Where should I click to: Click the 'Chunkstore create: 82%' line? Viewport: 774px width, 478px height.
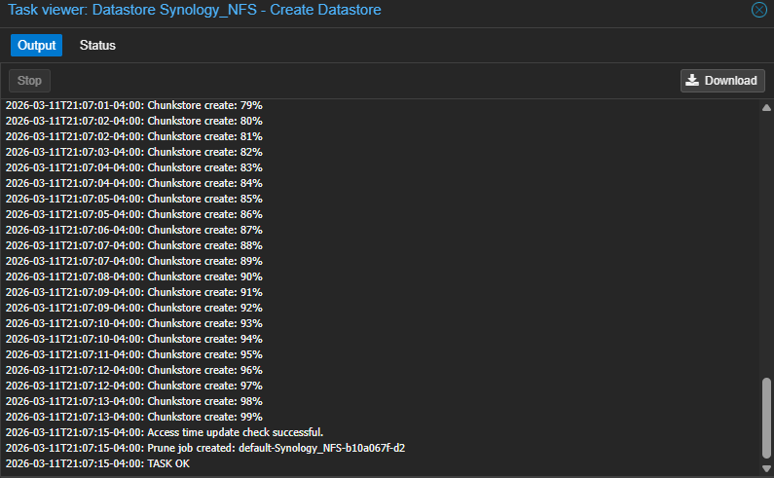[133, 152]
